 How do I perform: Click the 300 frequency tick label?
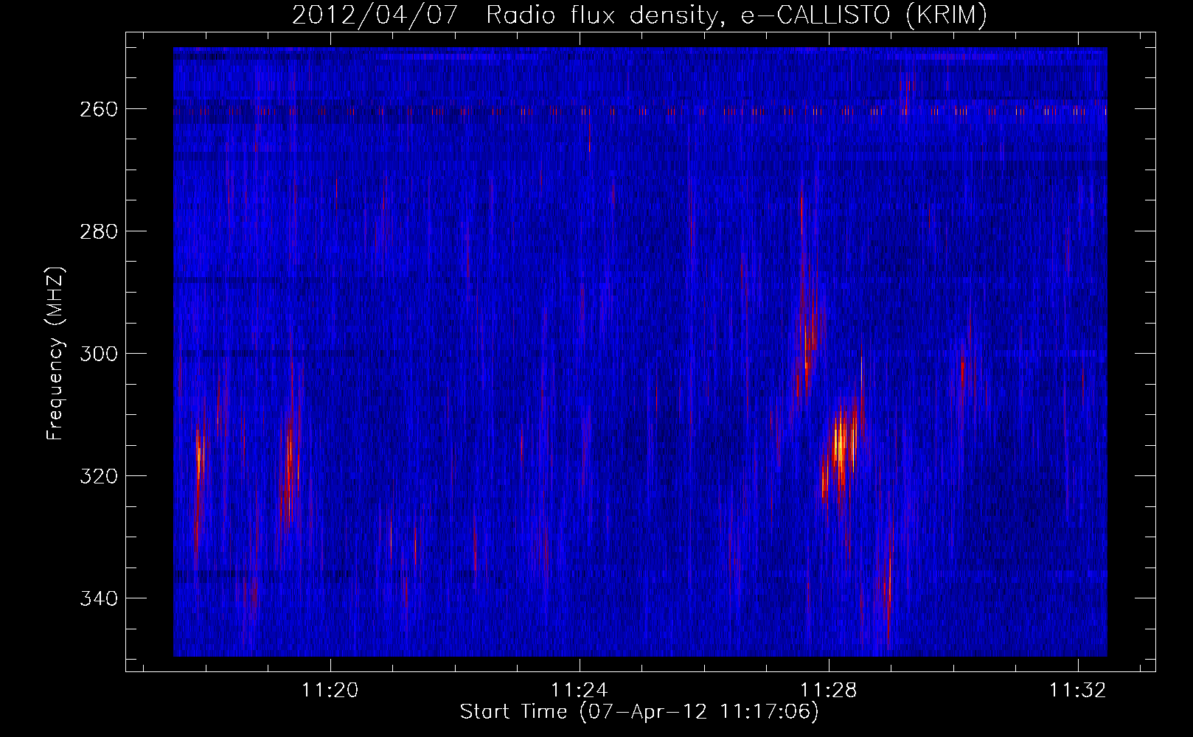[99, 354]
